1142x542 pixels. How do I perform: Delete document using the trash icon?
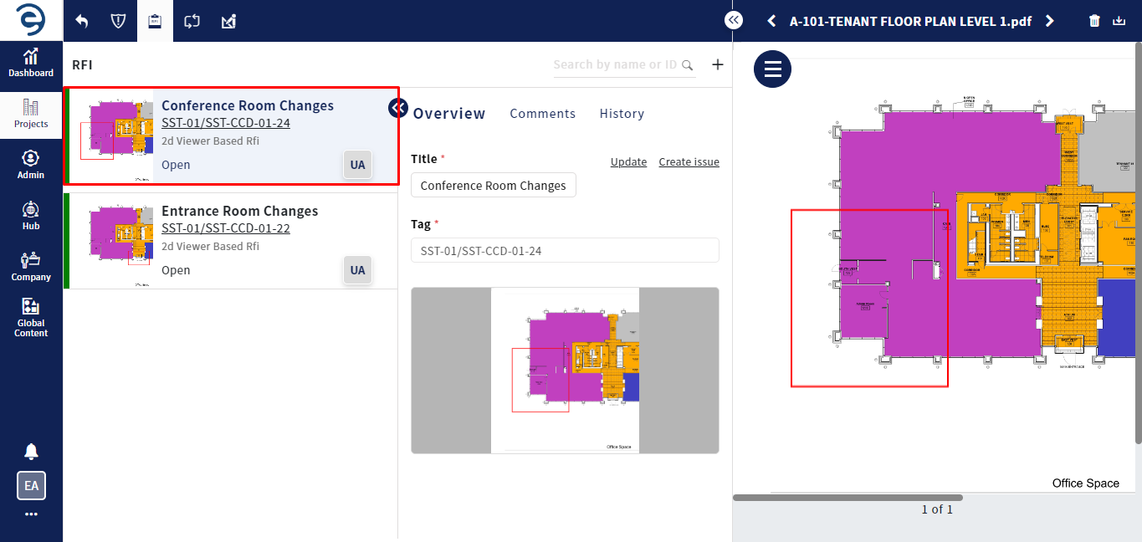click(x=1094, y=21)
